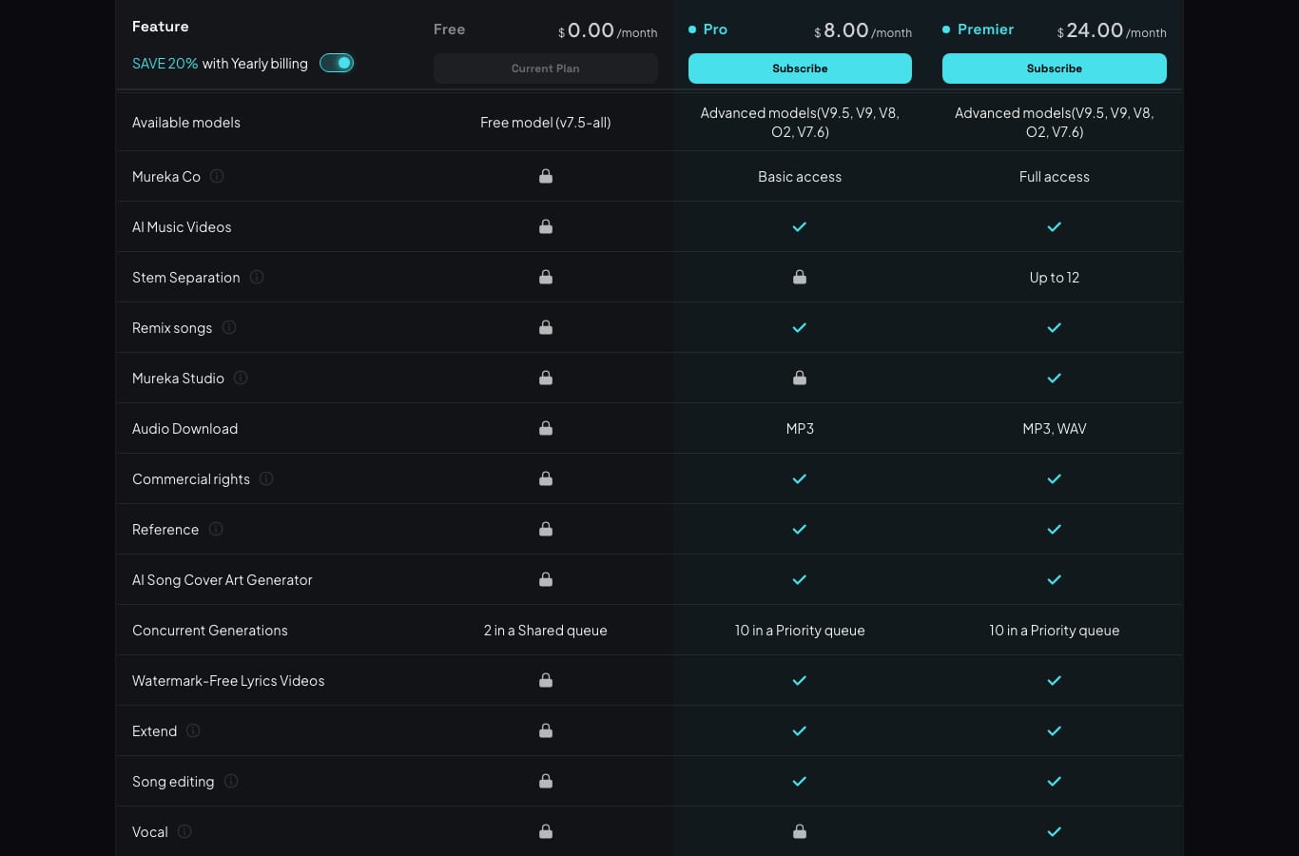This screenshot has width=1299, height=856.
Task: Click the "Free model (v7.5-all)" cell
Action: tap(545, 122)
